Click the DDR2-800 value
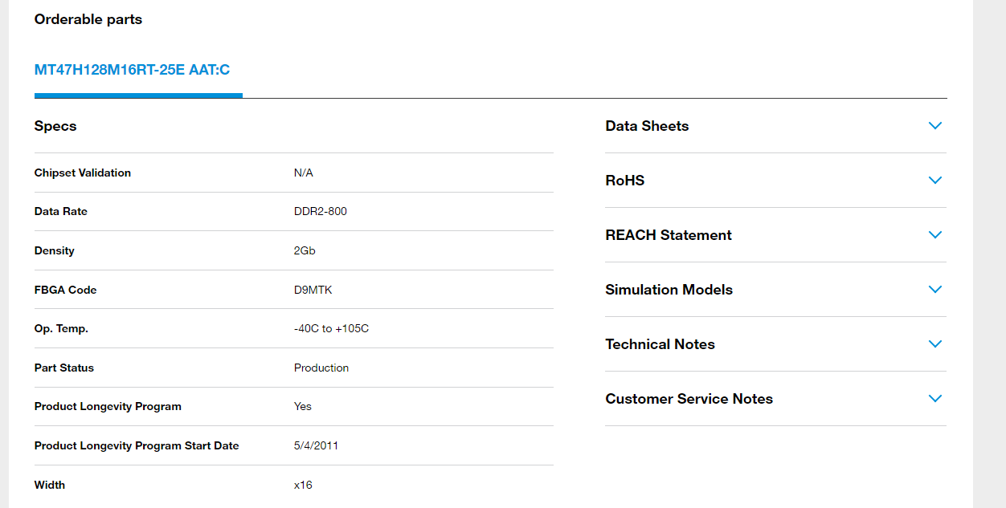The image size is (1006, 508). click(321, 212)
